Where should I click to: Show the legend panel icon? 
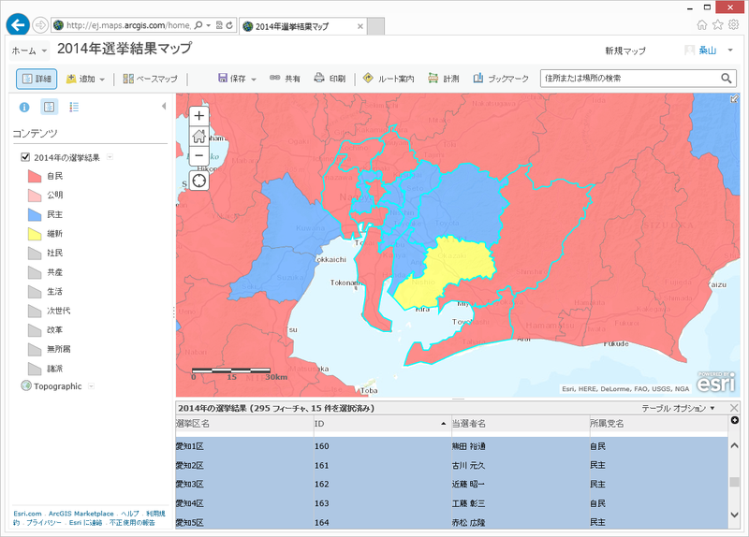click(x=74, y=107)
